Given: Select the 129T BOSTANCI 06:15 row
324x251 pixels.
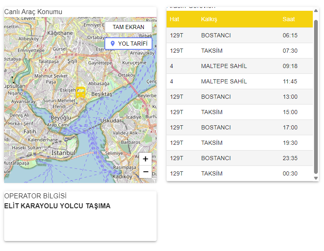Looking at the screenshot, I should [239, 35].
